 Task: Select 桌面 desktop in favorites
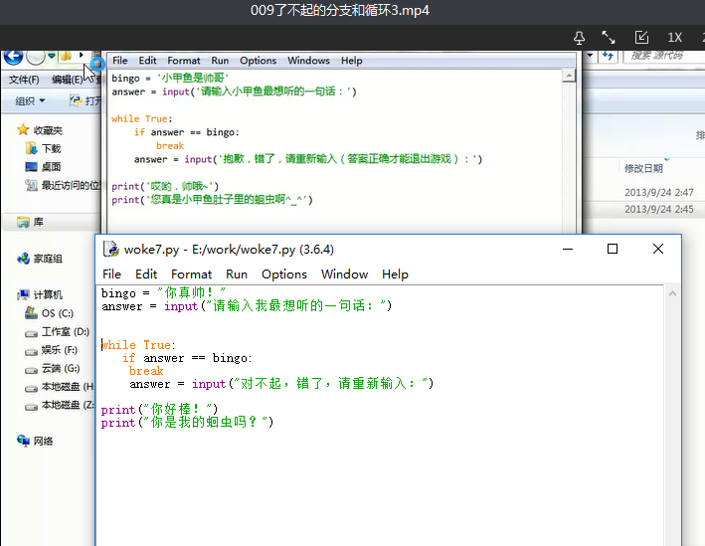tap(51, 166)
